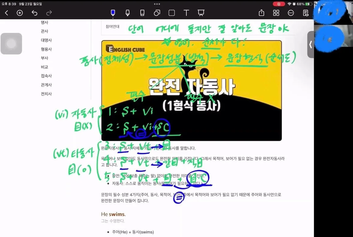Open 대명사 in the sidebar
Viewport: 353px width, 237px height.
pyautogui.click(x=46, y=40)
